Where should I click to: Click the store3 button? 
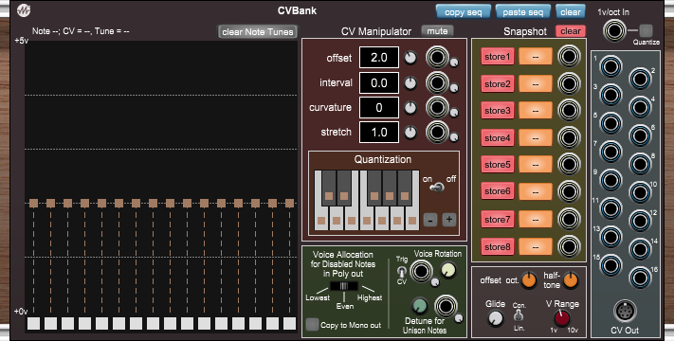(498, 111)
